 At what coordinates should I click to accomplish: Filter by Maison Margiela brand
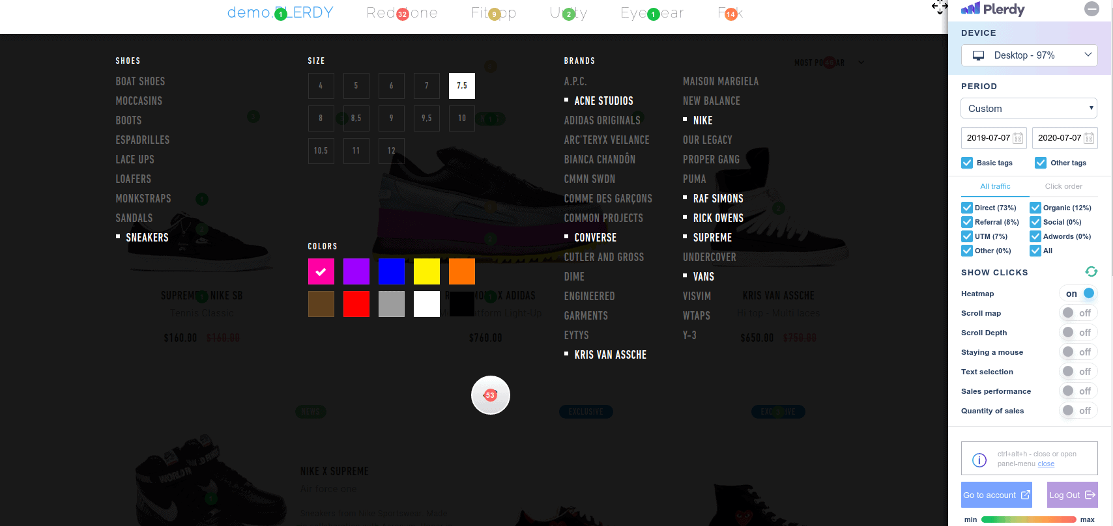pyautogui.click(x=721, y=81)
